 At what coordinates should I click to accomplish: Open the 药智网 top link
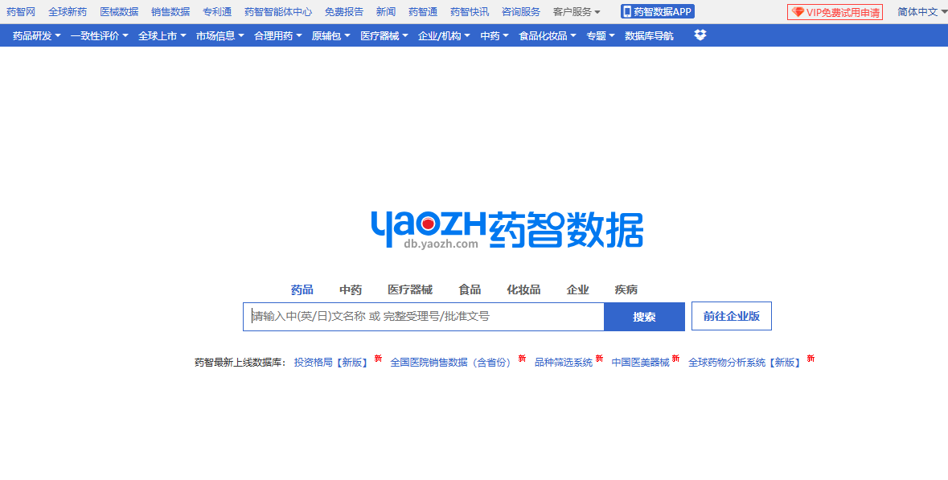click(x=21, y=12)
